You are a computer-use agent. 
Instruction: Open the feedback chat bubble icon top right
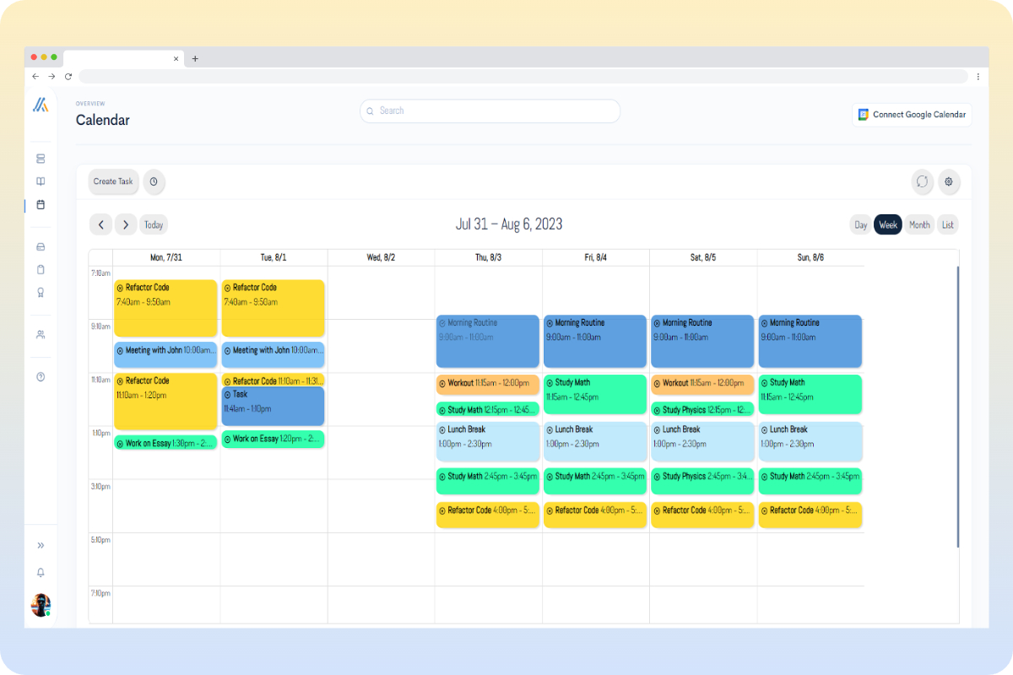pos(920,181)
